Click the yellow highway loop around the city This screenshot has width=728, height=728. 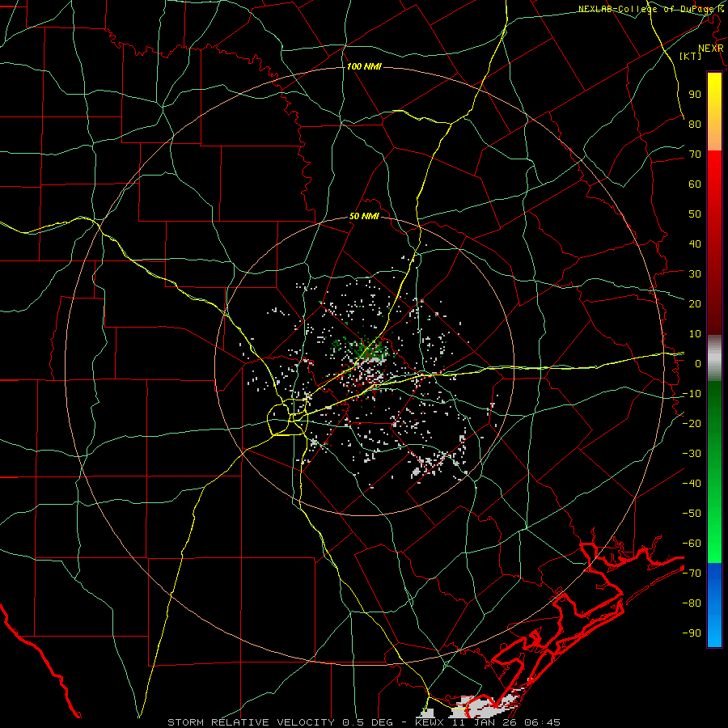click(x=288, y=417)
